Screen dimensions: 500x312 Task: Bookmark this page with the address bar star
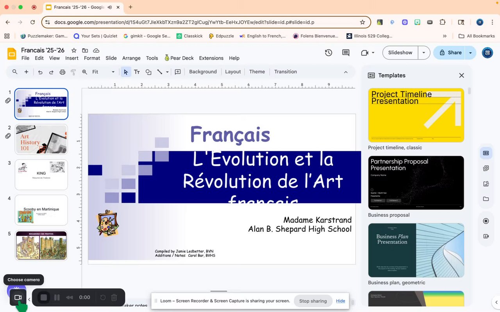362,22
